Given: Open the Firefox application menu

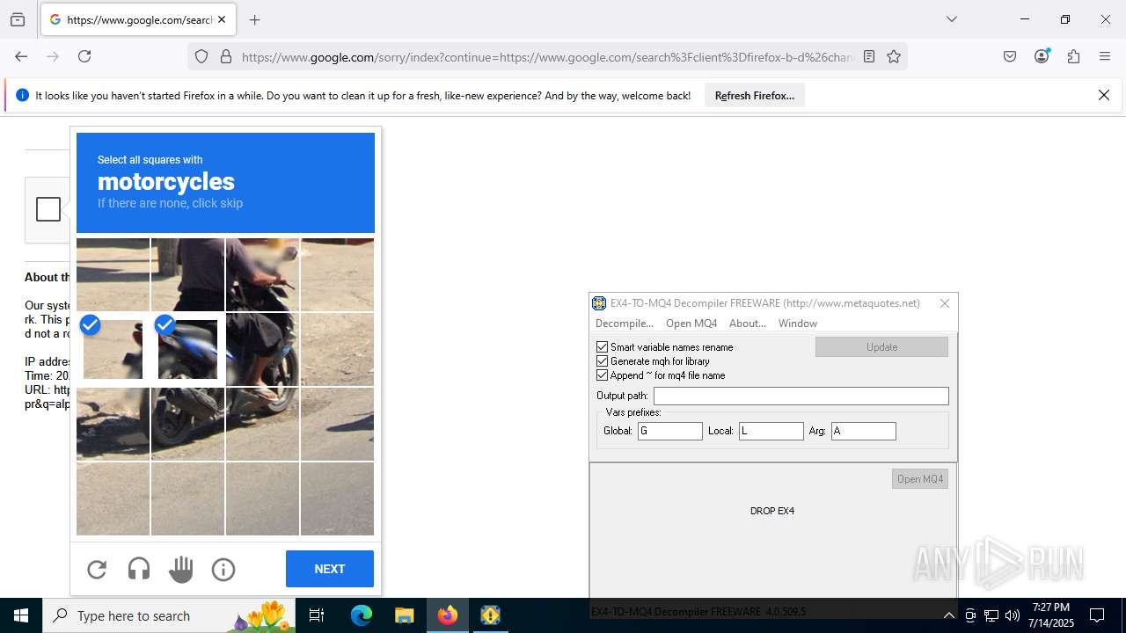Looking at the screenshot, I should pos(1105,56).
